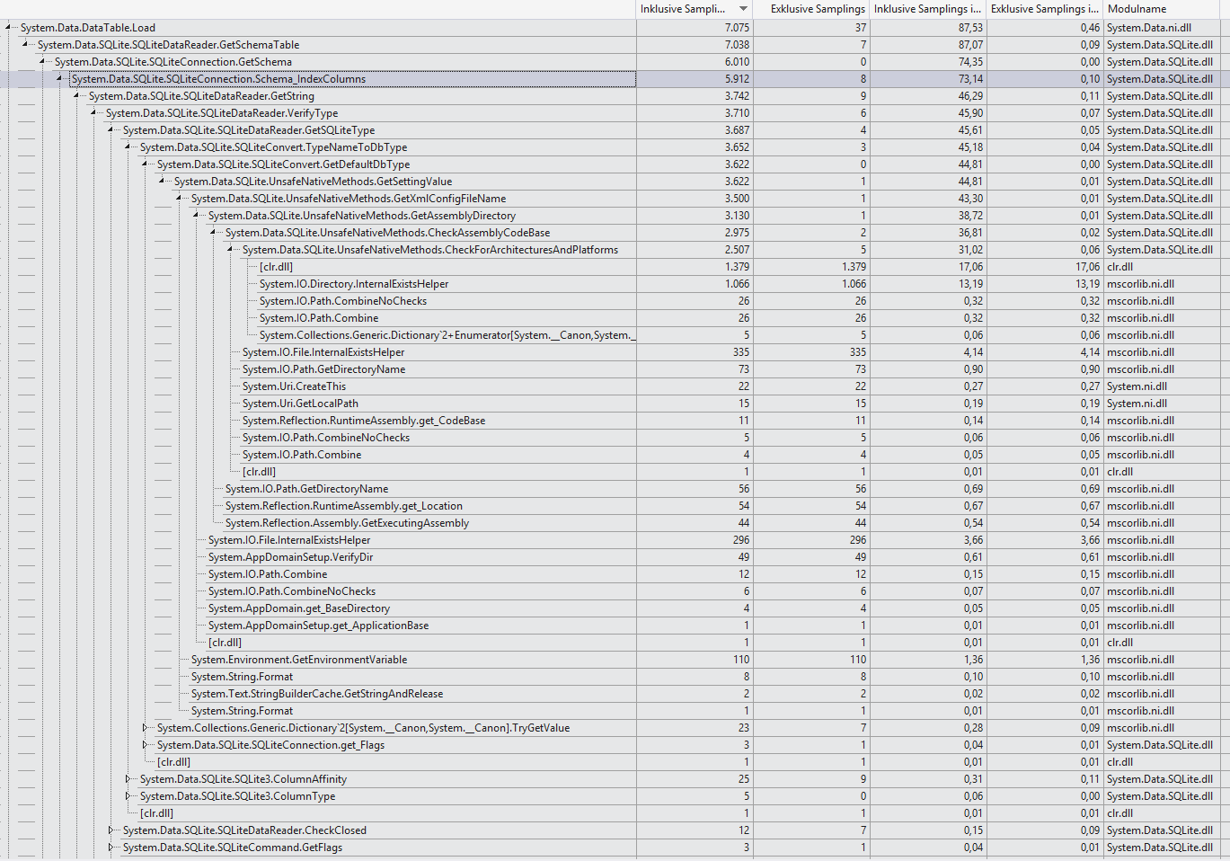Click the inclusive samples value 7.075
This screenshot has height=861, width=1230.
click(x=737, y=28)
